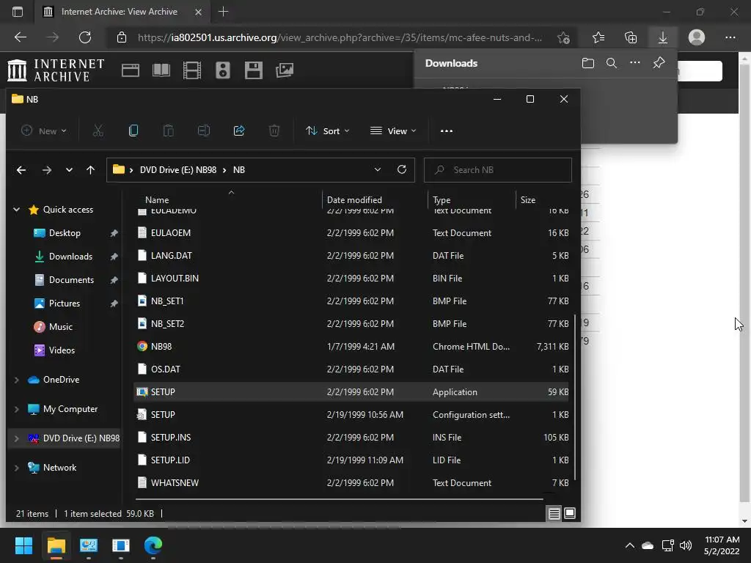Refresh the NB folder listing
Screen dimensions: 751x563
click(x=402, y=169)
